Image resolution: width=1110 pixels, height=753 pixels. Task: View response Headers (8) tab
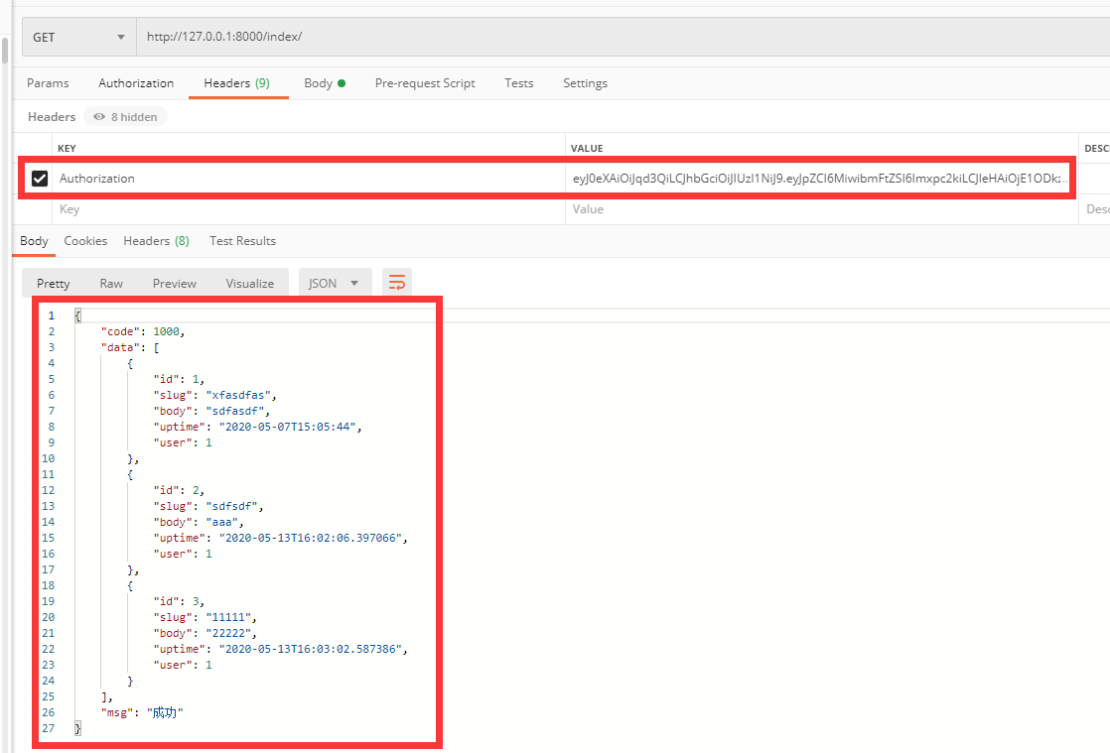coord(156,241)
